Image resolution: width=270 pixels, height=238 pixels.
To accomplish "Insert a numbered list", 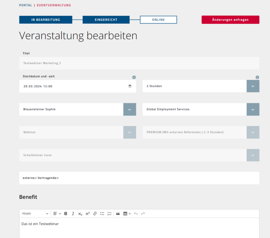I will [x=109, y=213].
